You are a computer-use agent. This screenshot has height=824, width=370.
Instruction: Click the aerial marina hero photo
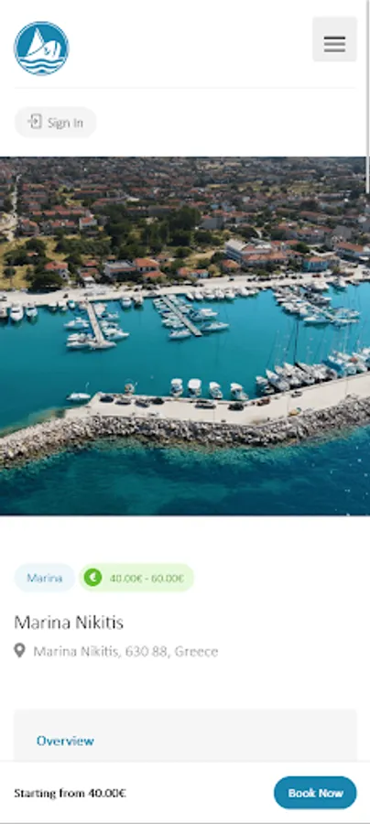point(185,336)
